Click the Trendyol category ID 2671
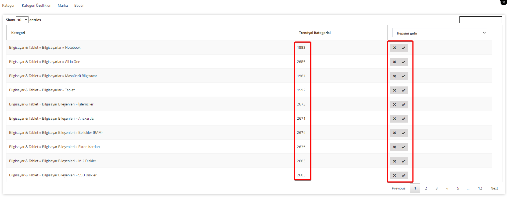 point(301,119)
